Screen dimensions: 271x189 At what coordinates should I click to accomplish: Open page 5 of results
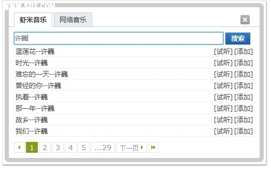coord(83,148)
